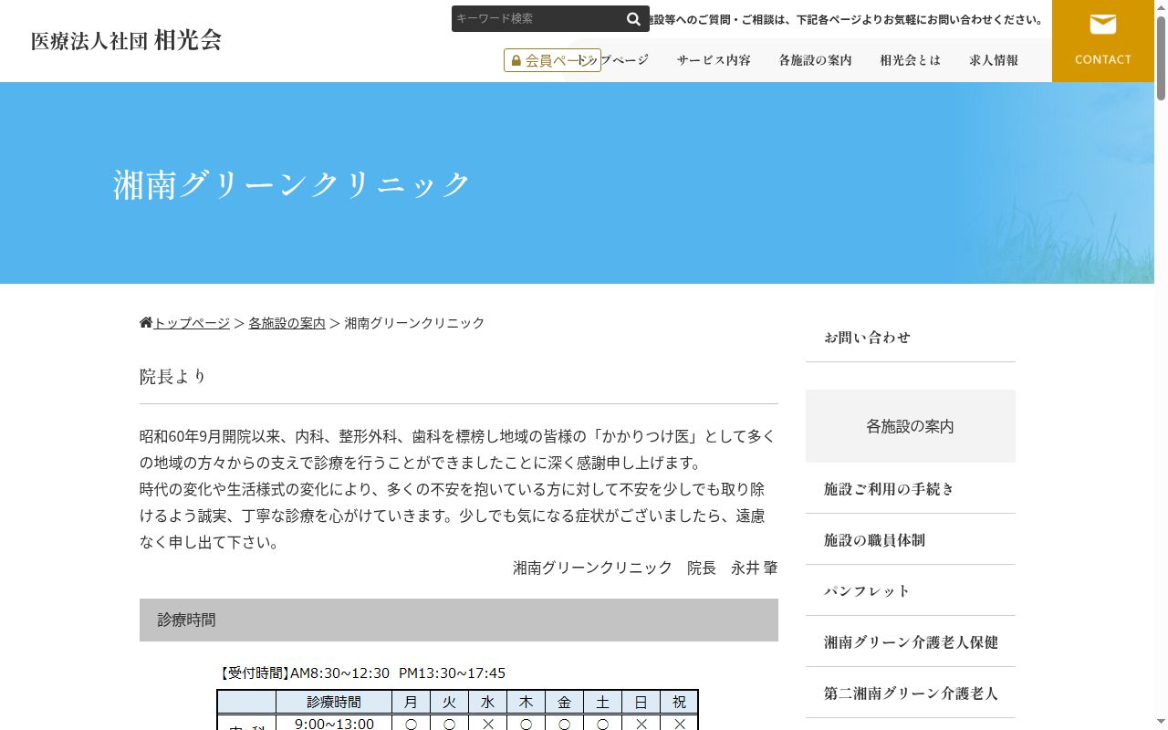The height and width of the screenshot is (730, 1168).
Task: Open 相光会とは in the top navigation
Action: (910, 60)
